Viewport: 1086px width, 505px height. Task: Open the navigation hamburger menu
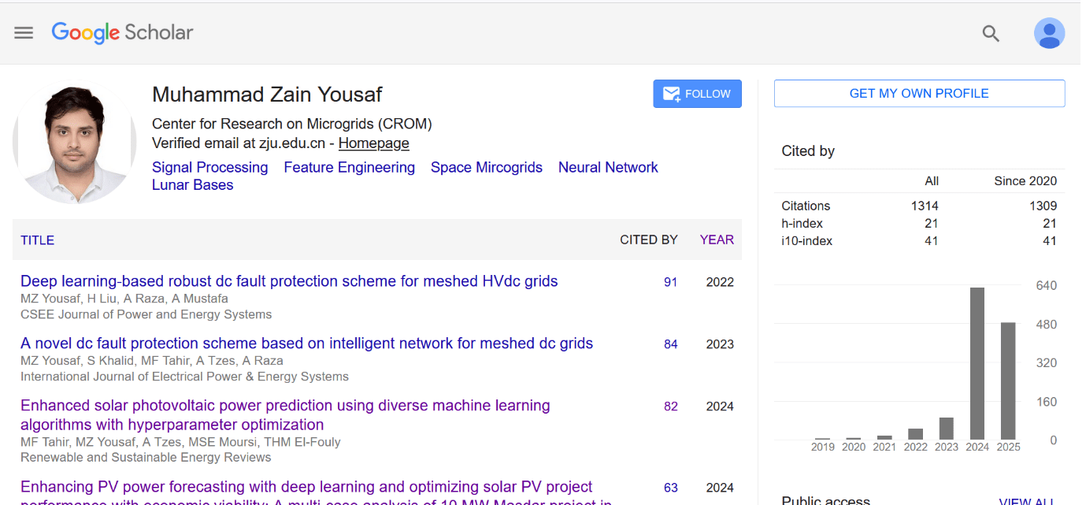(x=24, y=32)
